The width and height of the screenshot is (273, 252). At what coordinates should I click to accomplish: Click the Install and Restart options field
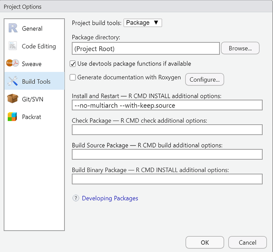pos(167,105)
